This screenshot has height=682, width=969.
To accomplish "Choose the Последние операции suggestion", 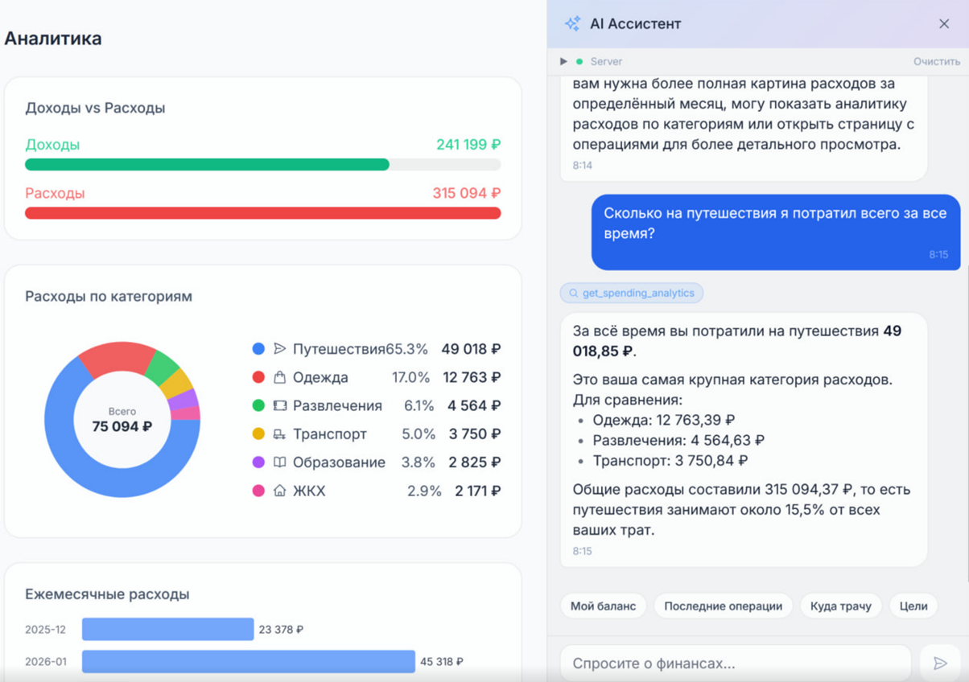I will pos(723,606).
